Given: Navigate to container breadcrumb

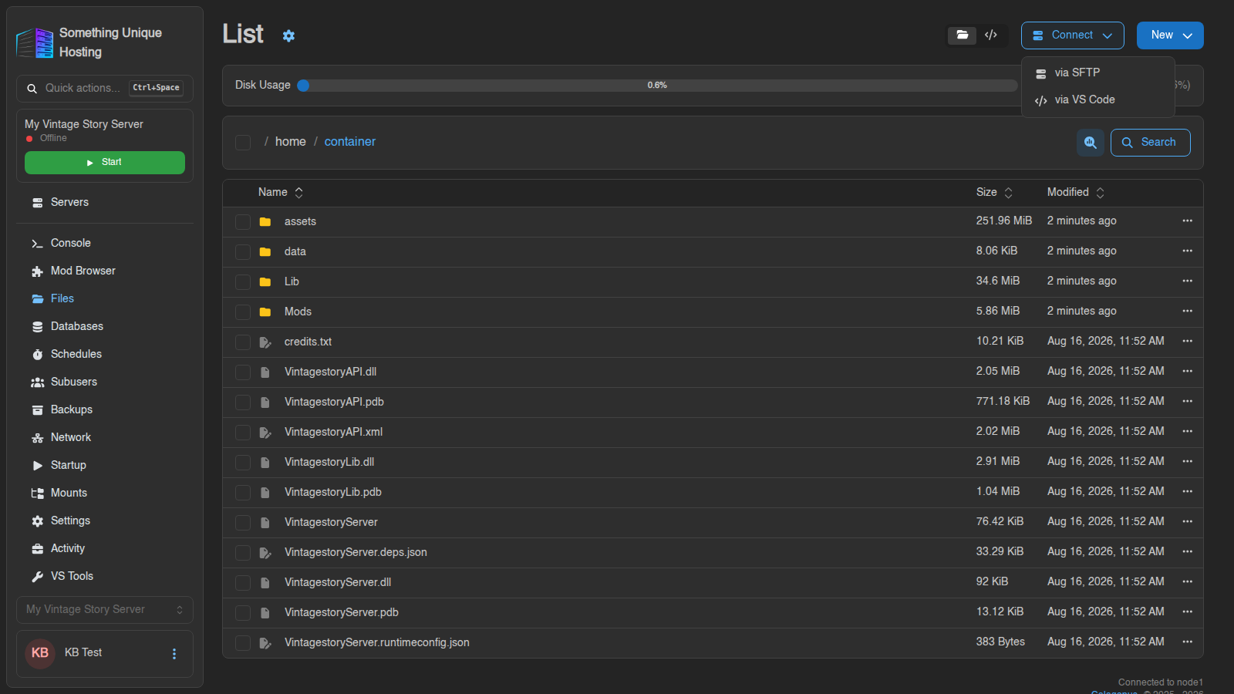Looking at the screenshot, I should [x=350, y=142].
